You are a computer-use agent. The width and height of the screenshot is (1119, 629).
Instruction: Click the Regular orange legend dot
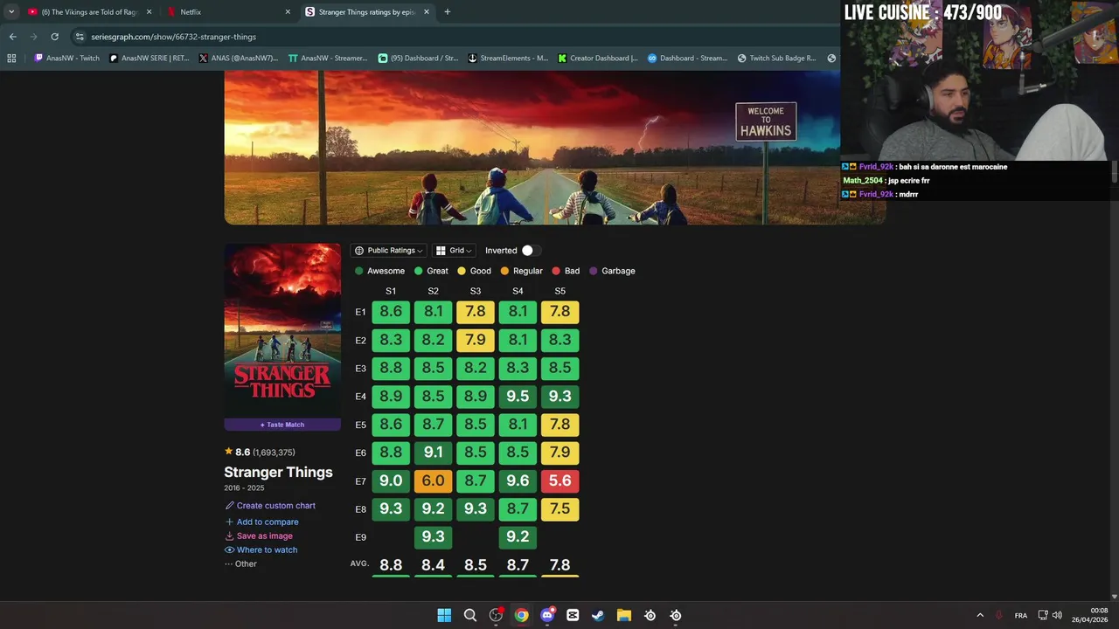click(504, 271)
